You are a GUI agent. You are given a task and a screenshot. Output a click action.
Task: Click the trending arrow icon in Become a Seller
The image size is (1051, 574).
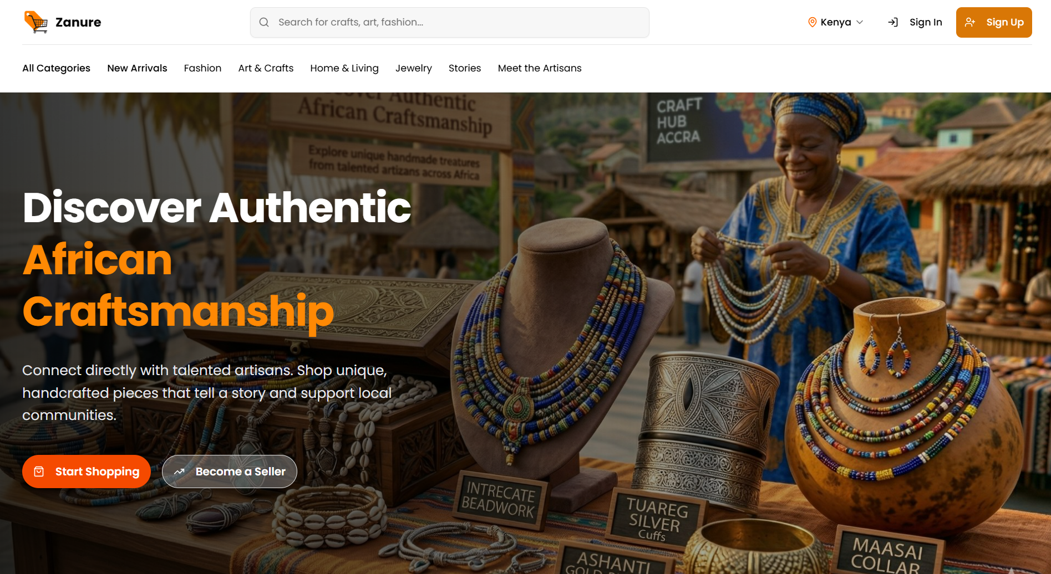coord(179,471)
